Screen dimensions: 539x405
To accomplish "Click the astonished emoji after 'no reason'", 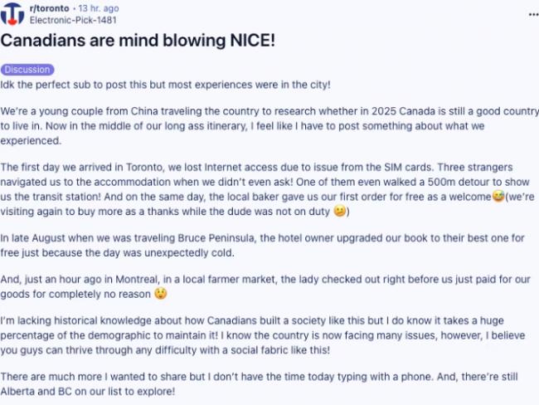I will (161, 294).
